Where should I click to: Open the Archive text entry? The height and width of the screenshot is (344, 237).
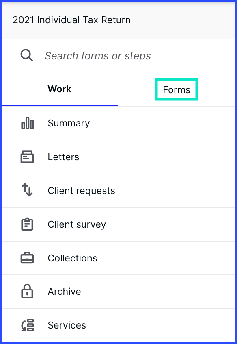coord(65,292)
